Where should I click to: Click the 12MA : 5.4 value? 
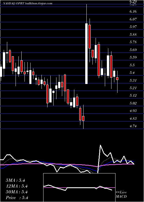click(17, 186)
